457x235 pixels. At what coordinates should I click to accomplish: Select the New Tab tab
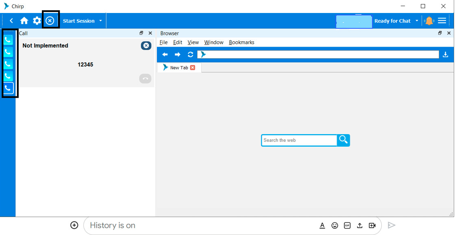[x=179, y=68]
